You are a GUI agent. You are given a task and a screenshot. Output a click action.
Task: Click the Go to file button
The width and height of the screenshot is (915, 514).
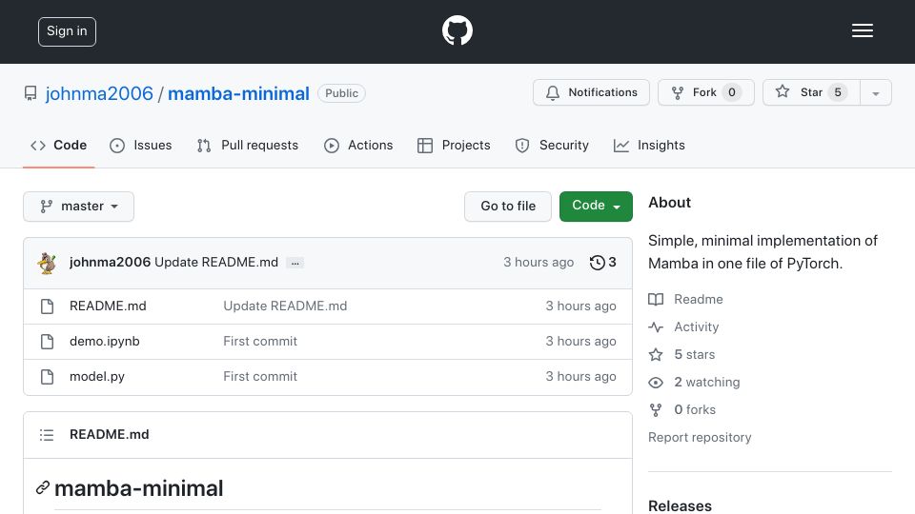pos(508,207)
